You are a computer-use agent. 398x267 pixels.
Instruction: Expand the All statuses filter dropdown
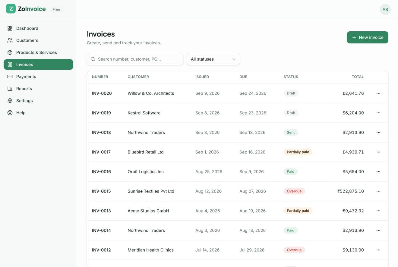tap(213, 59)
